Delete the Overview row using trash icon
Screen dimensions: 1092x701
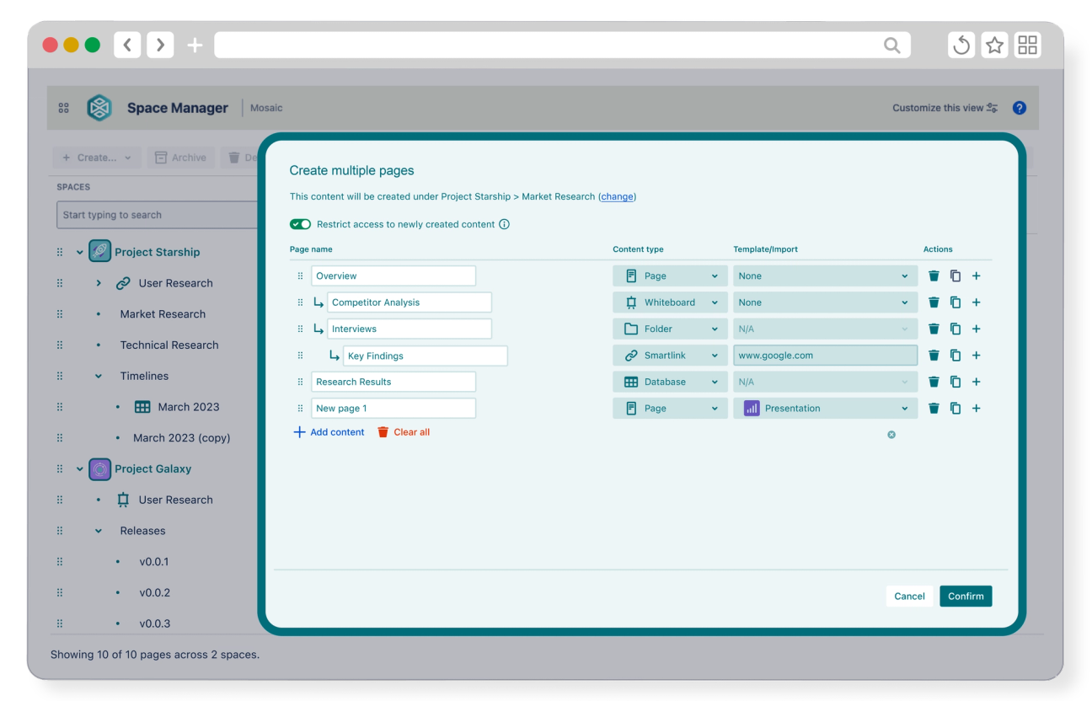934,276
